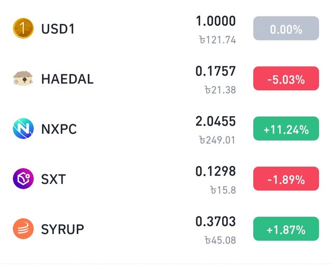Click the green +1.87% change badge
The image size is (332, 276).
286,229
